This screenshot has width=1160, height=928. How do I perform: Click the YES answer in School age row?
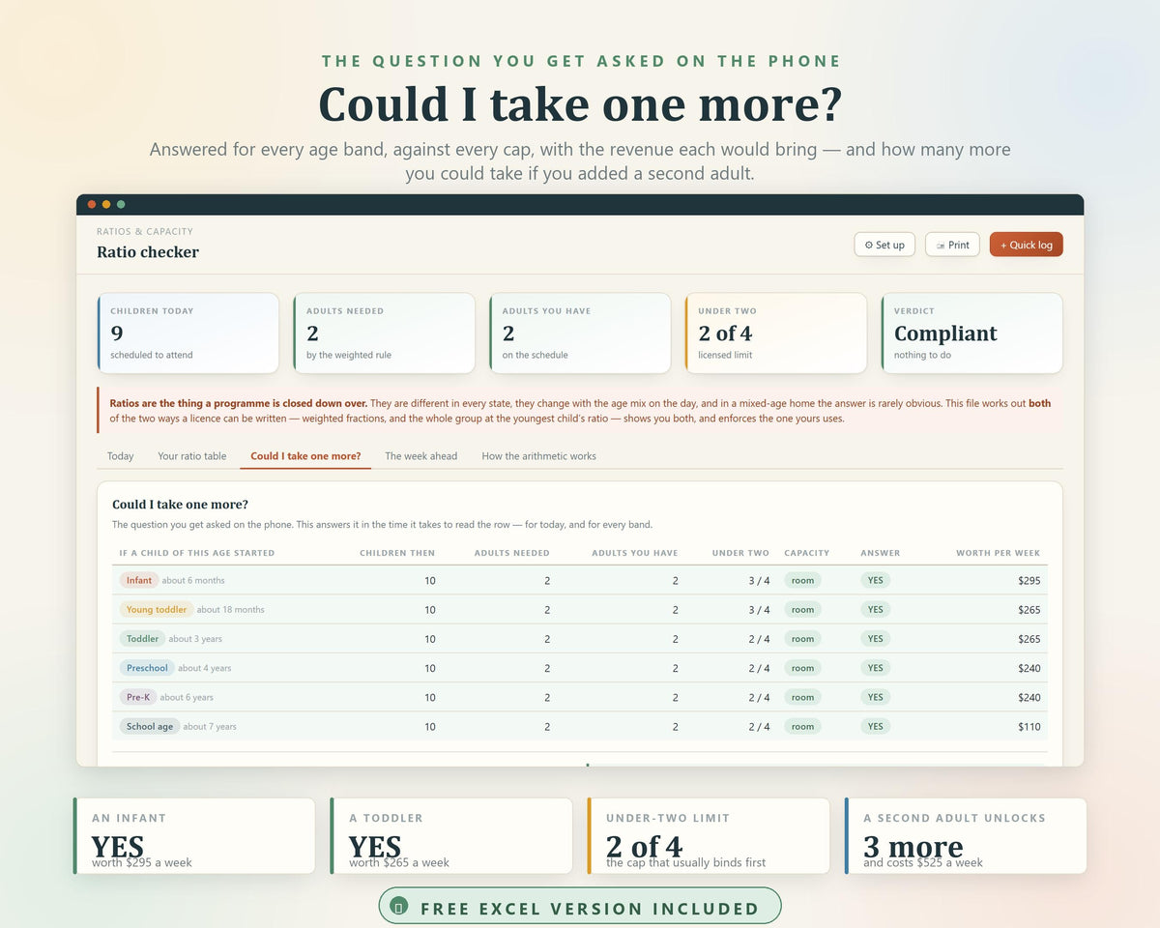pos(875,726)
